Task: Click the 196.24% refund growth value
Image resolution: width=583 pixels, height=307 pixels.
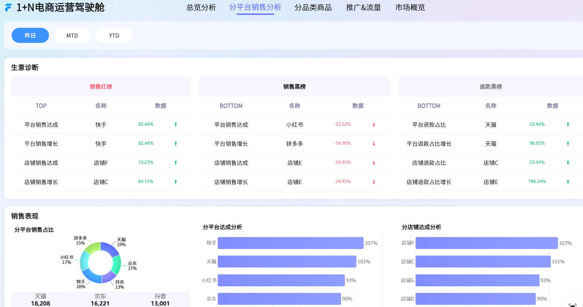Action: pyautogui.click(x=537, y=181)
